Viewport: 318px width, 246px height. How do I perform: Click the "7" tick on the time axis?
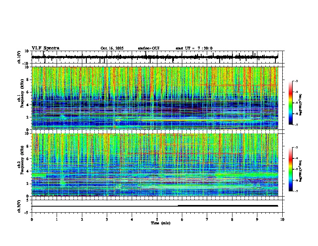point(207,219)
